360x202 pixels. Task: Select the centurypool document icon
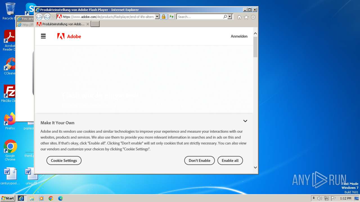(x=10, y=176)
